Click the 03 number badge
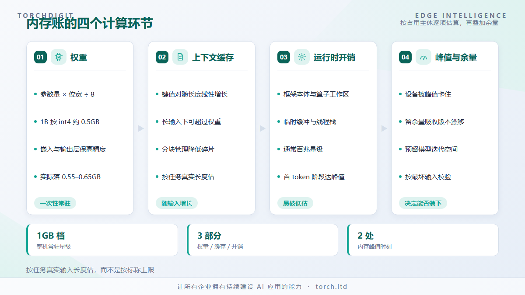Image resolution: width=525 pixels, height=295 pixels. [283, 57]
